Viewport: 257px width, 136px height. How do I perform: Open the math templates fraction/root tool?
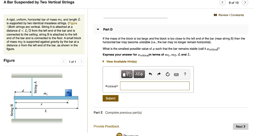[x=127, y=74]
